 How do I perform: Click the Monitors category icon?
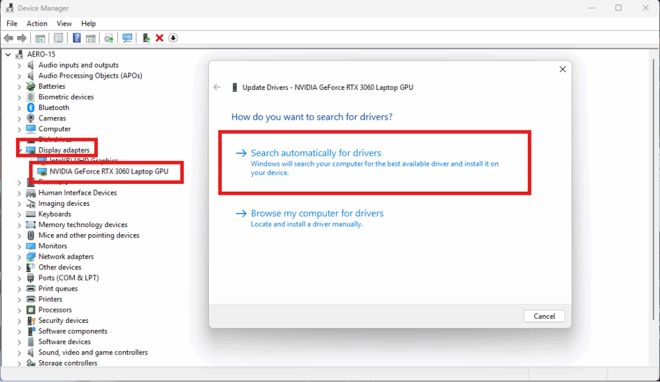31,246
